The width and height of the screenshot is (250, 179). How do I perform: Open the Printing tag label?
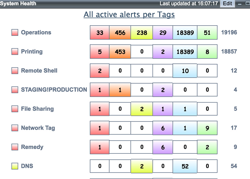tap(32, 51)
